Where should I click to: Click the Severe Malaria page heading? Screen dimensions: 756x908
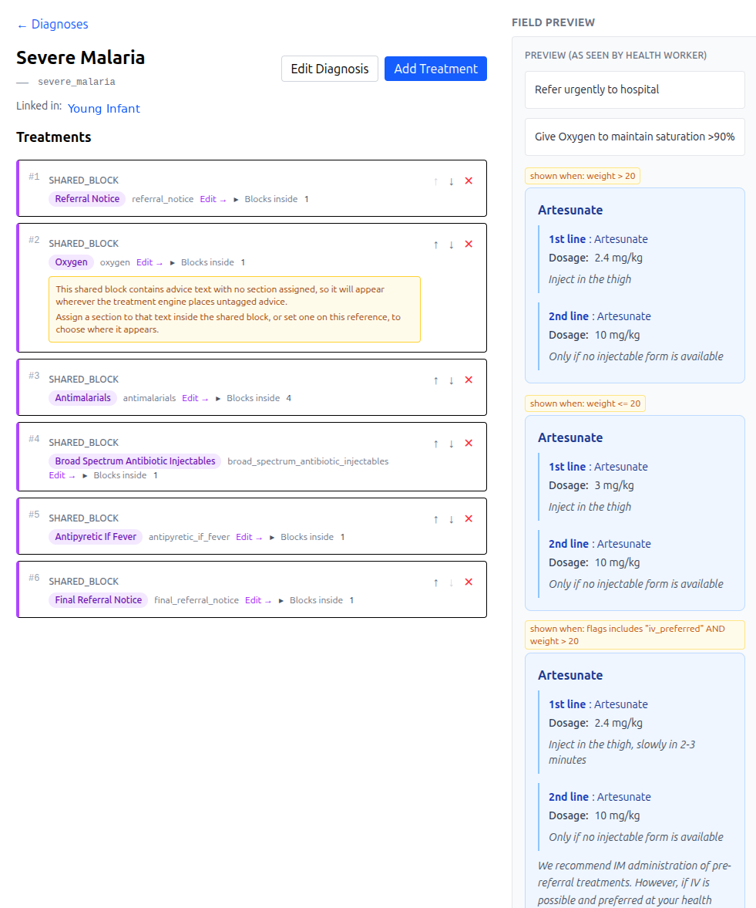[x=80, y=58]
